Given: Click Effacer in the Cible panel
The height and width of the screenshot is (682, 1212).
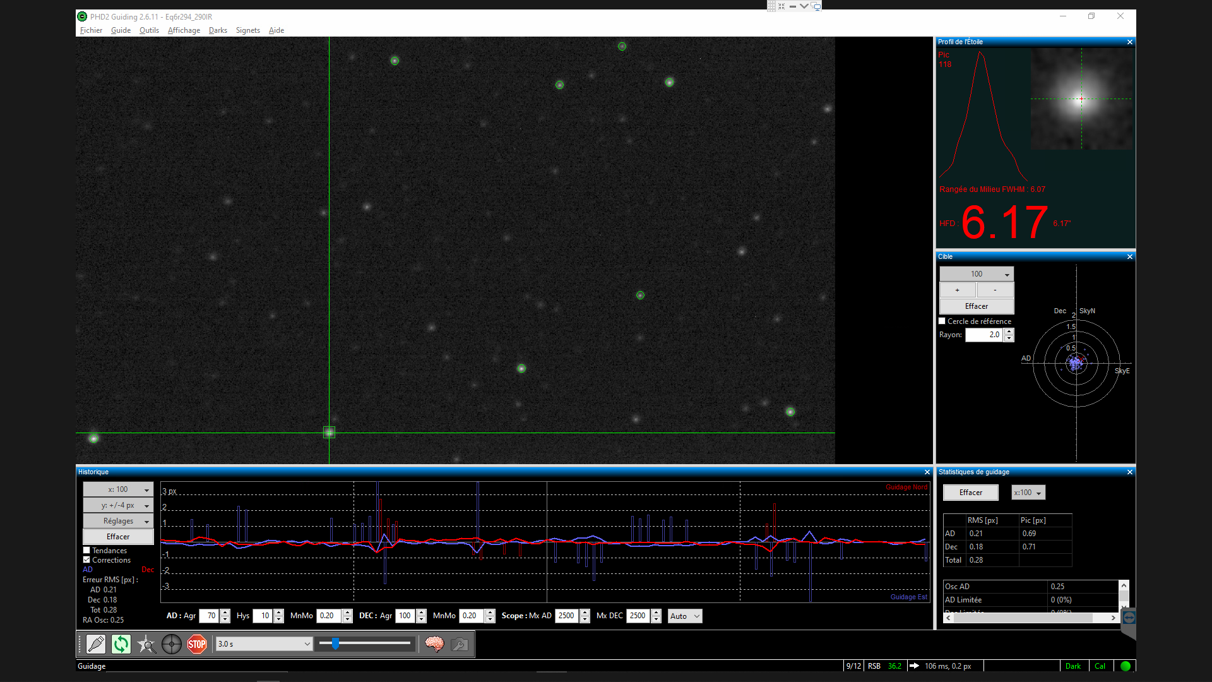Looking at the screenshot, I should point(977,306).
